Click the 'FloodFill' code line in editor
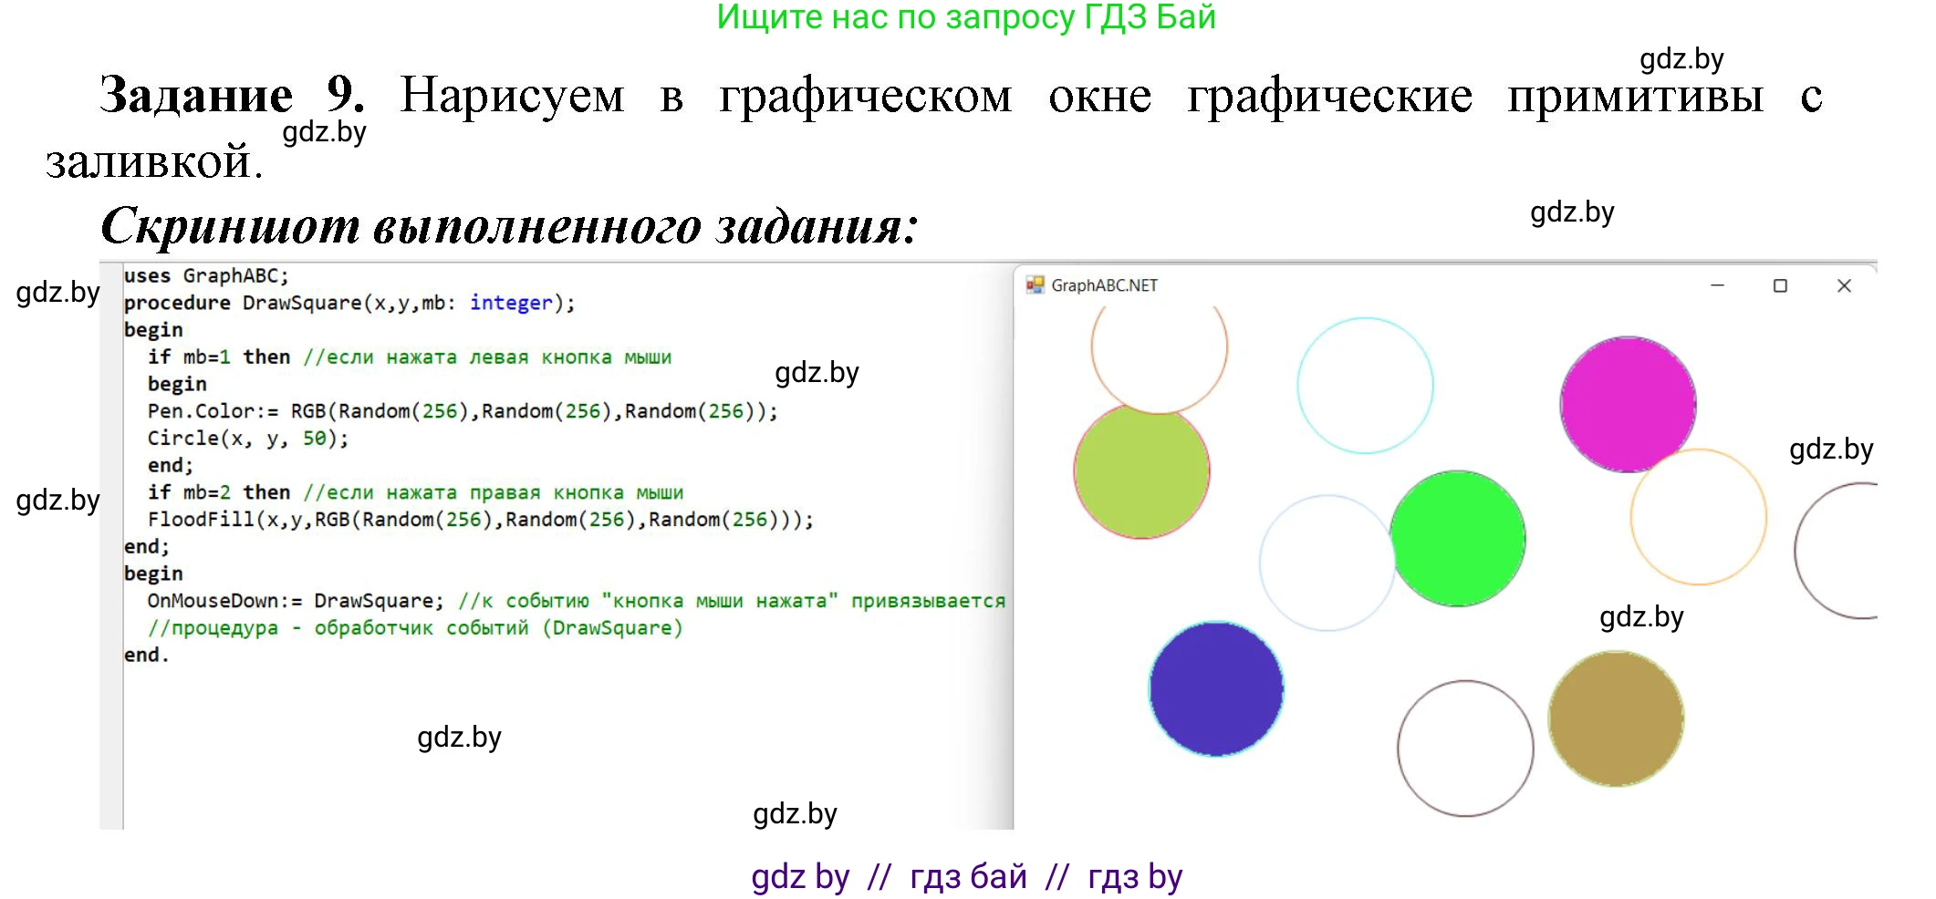 coord(480,520)
